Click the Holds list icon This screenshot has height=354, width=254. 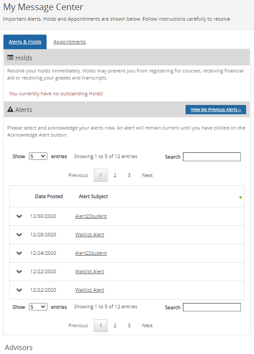10,58
